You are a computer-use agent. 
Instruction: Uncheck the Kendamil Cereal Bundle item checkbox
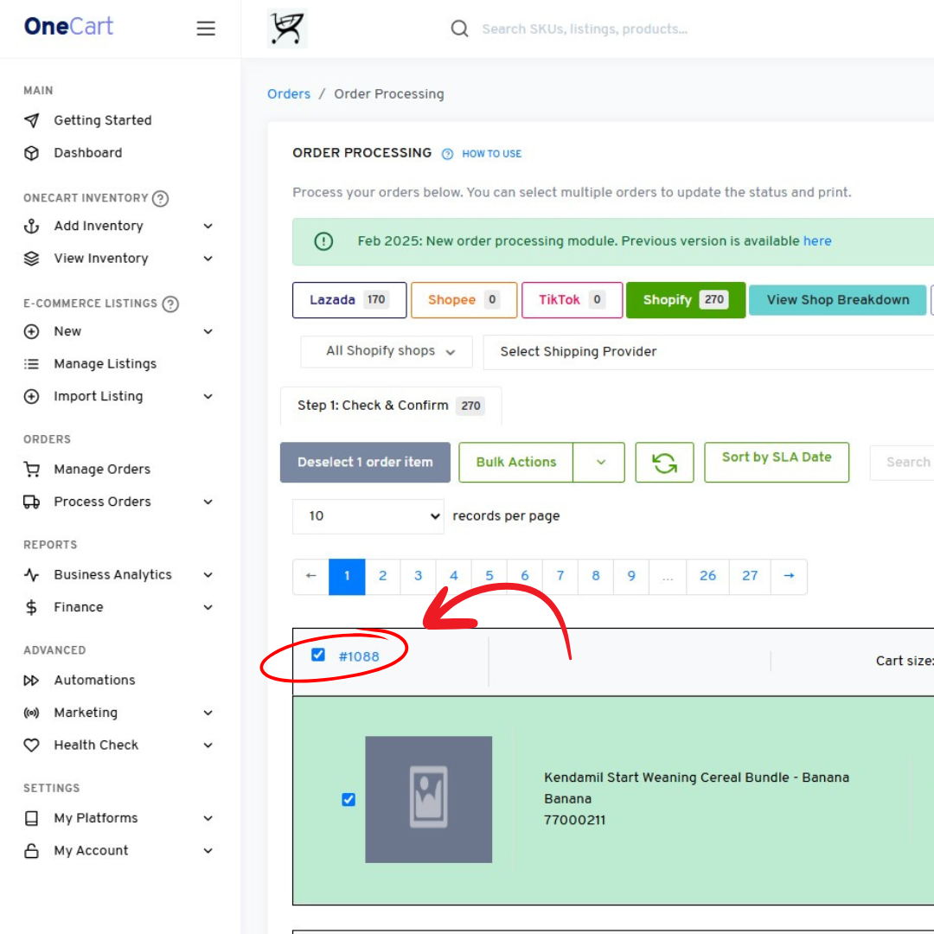349,799
